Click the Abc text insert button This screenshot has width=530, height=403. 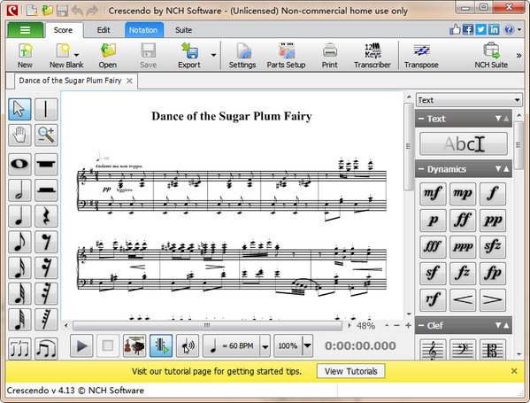tap(464, 143)
